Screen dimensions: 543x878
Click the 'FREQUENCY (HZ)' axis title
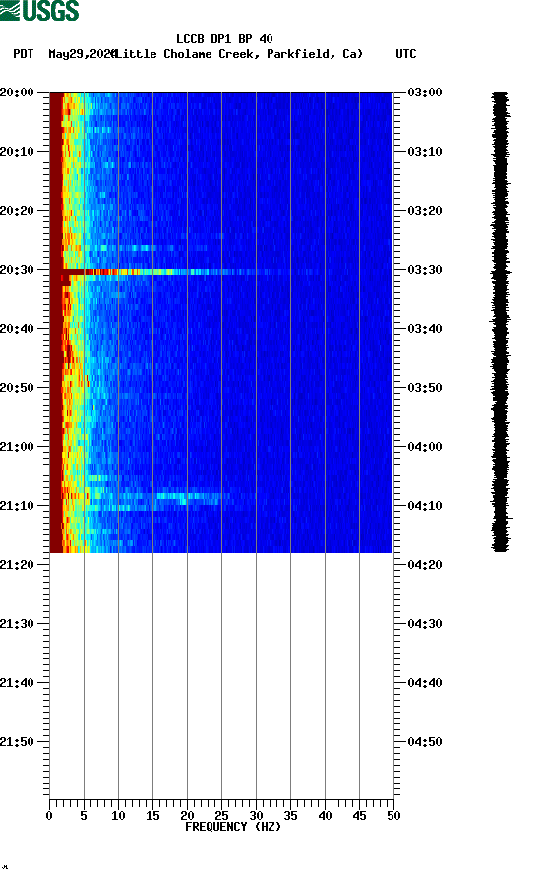click(233, 827)
